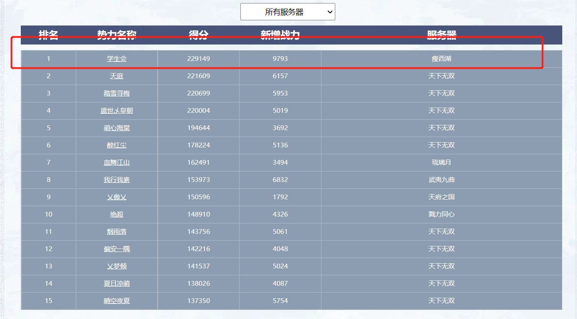Visit the 晴空夜夏 faction page
The width and height of the screenshot is (577, 319).
pyautogui.click(x=117, y=301)
